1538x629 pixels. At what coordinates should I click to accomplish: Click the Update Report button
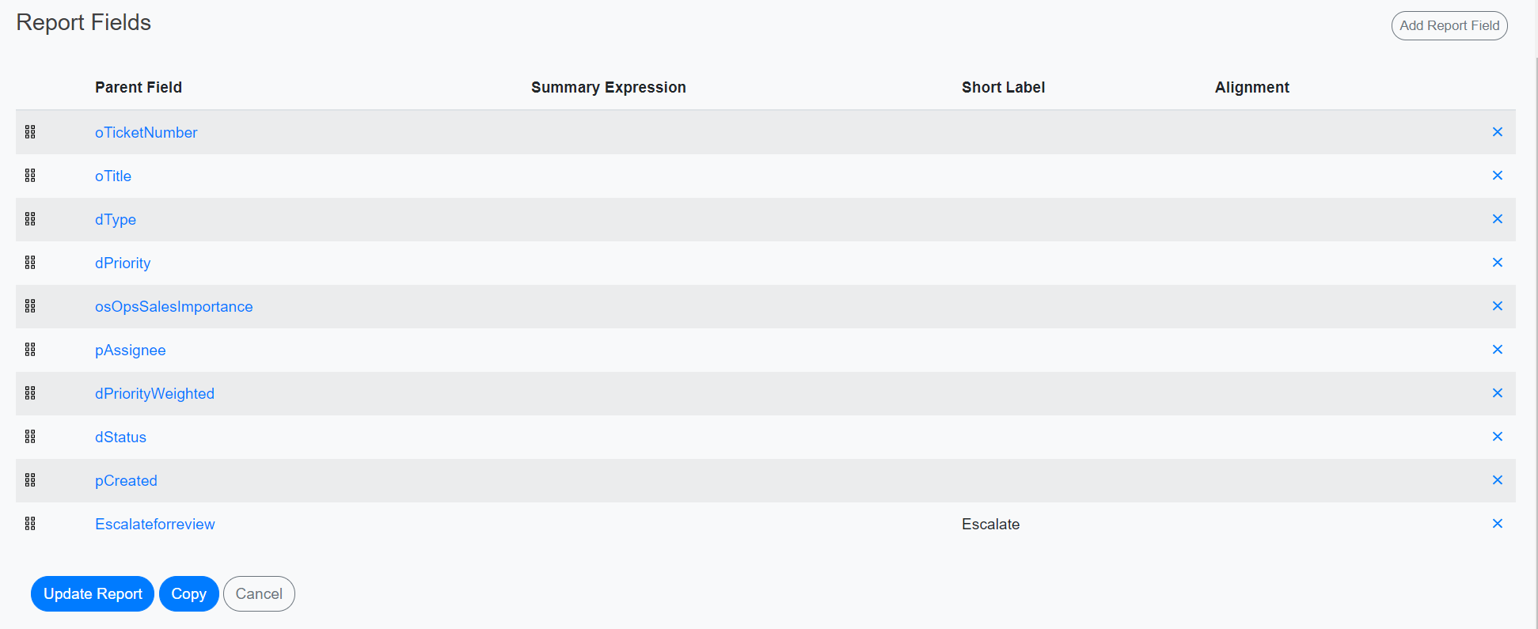point(93,593)
